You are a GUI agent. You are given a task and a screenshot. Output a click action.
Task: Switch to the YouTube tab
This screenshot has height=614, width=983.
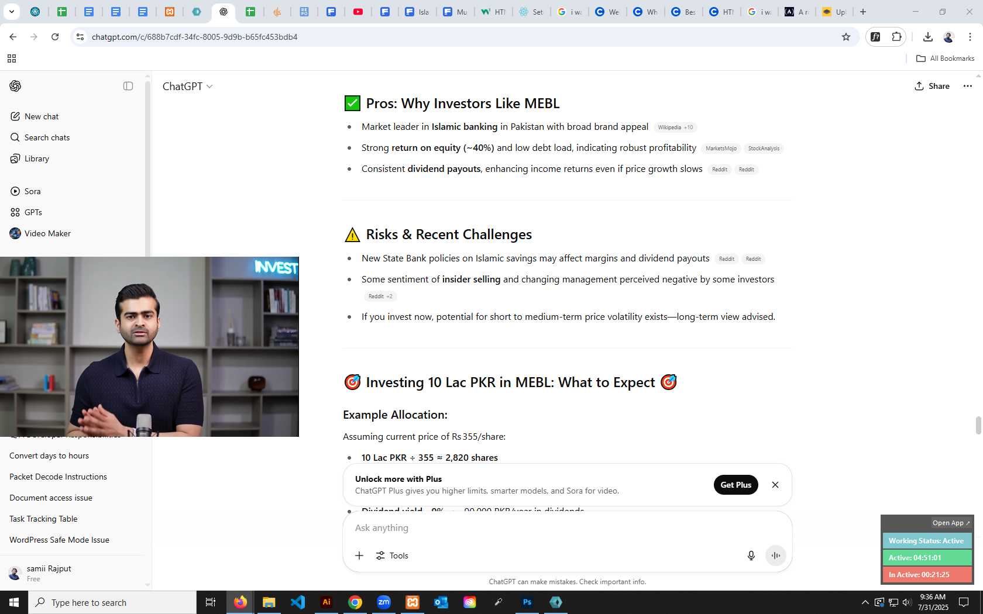[358, 12]
